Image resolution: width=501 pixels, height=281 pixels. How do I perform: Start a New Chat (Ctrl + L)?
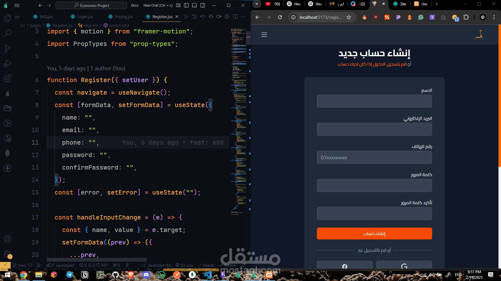click(158, 5)
